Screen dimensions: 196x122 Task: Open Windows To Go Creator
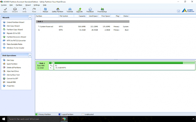[15, 48]
